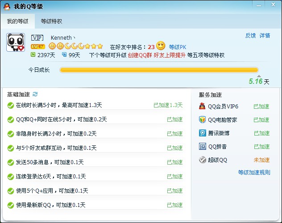
Task: Click the VIP badge next to Kenneth
Action: coord(37,38)
